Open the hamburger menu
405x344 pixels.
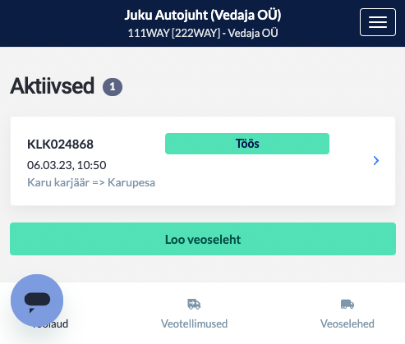[378, 22]
